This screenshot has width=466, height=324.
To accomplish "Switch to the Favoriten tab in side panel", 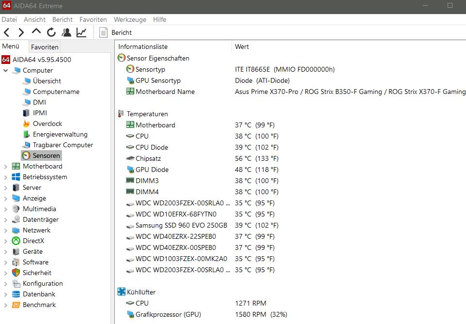I will pyautogui.click(x=45, y=47).
